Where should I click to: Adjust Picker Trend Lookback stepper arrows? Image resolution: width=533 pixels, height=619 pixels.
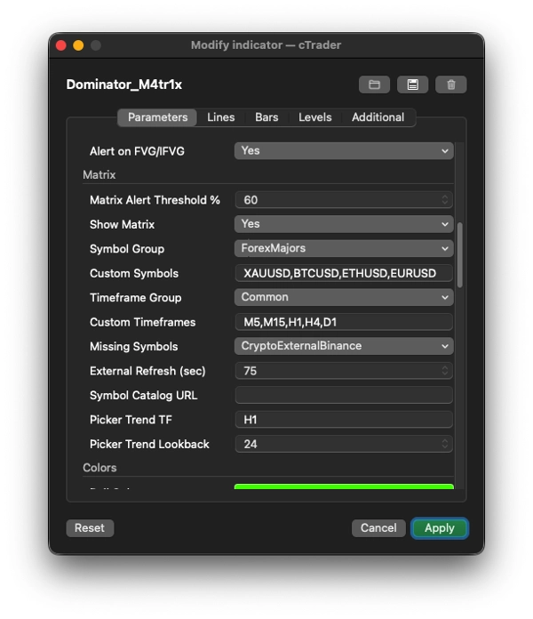[445, 444]
